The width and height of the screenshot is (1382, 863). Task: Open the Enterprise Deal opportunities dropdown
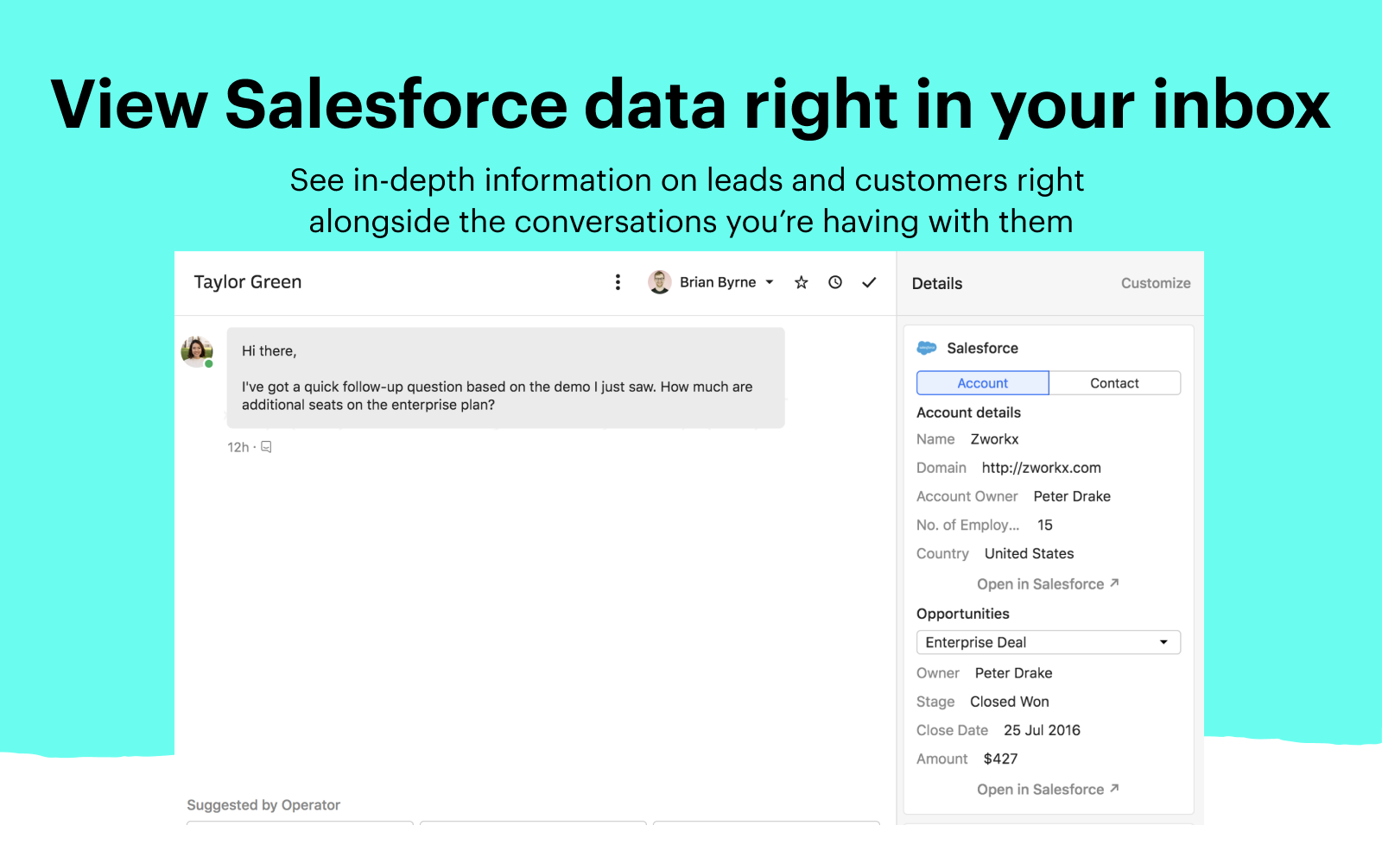point(1048,642)
